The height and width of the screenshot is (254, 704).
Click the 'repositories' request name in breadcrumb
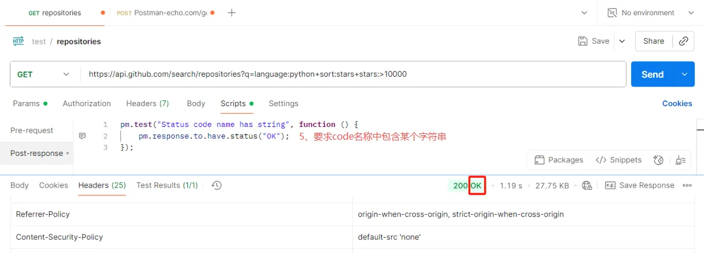pyautogui.click(x=79, y=42)
